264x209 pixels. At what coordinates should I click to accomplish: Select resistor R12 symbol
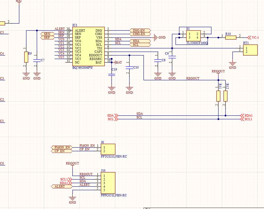[x=226, y=96]
